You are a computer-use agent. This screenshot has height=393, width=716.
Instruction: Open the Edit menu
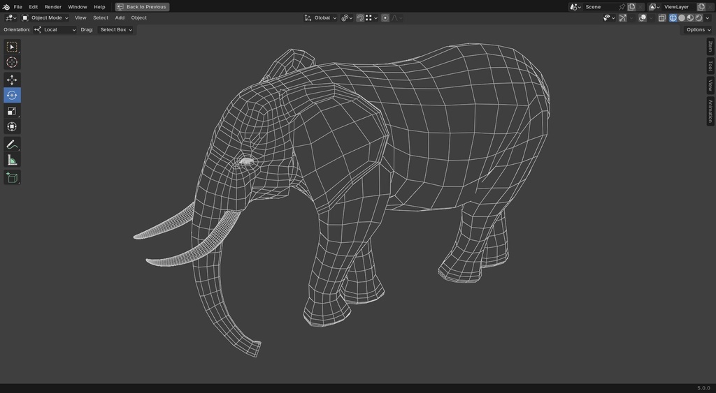[x=34, y=7]
